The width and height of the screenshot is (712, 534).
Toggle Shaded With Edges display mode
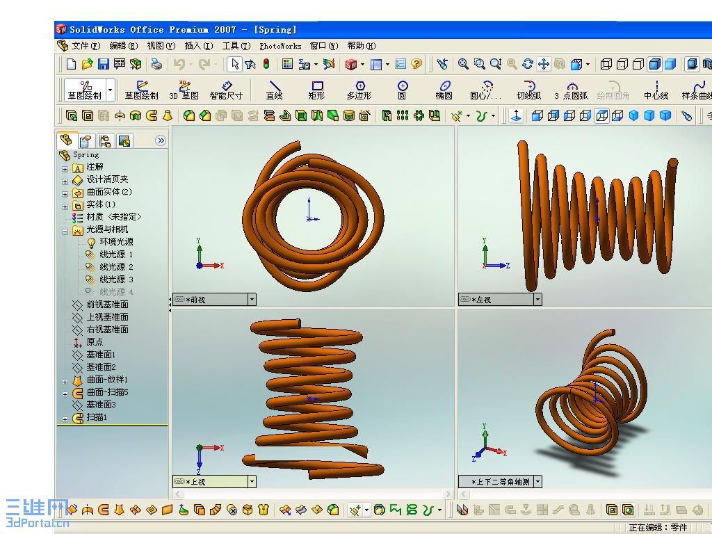click(655, 64)
